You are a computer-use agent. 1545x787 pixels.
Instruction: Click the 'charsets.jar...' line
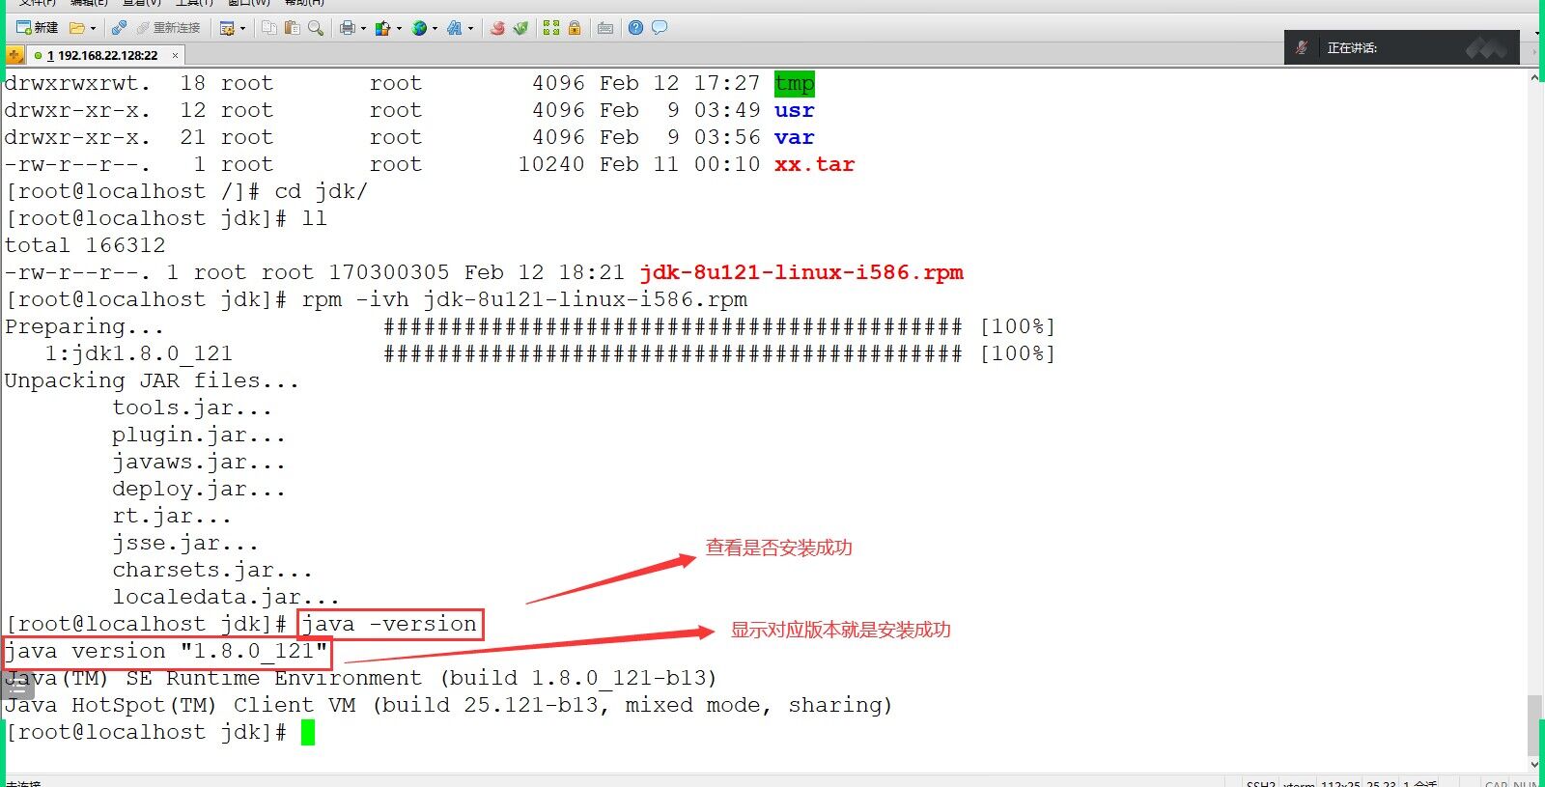[x=212, y=571]
